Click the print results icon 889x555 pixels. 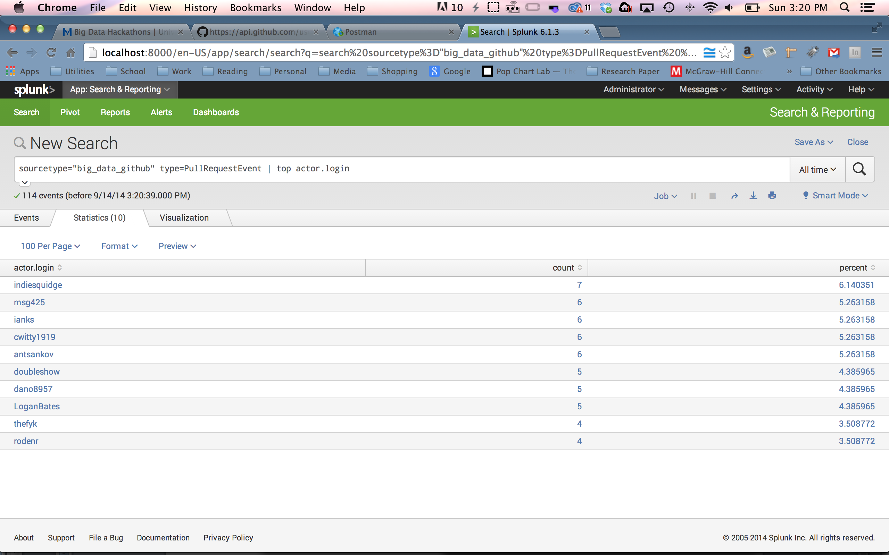[772, 196]
